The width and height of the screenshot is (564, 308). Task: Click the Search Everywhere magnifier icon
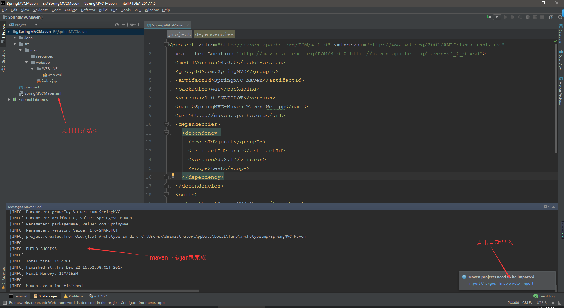pos(560,17)
